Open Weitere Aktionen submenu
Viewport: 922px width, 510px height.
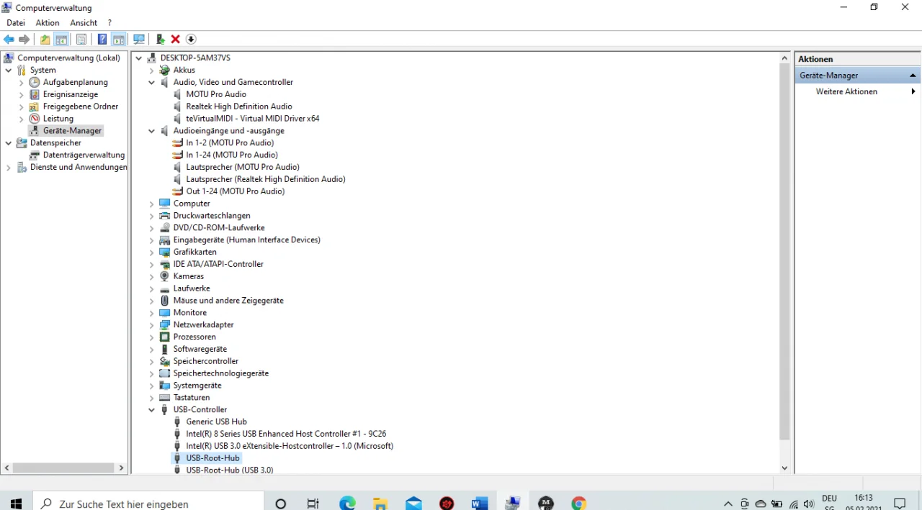pos(857,91)
